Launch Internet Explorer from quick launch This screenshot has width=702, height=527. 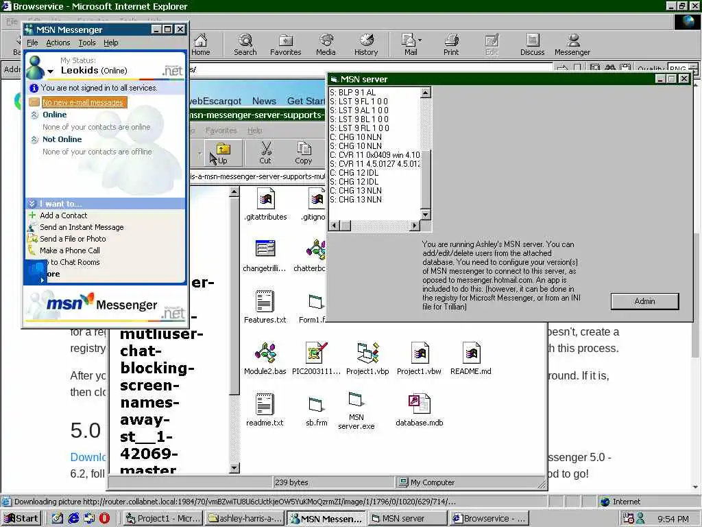point(73,519)
